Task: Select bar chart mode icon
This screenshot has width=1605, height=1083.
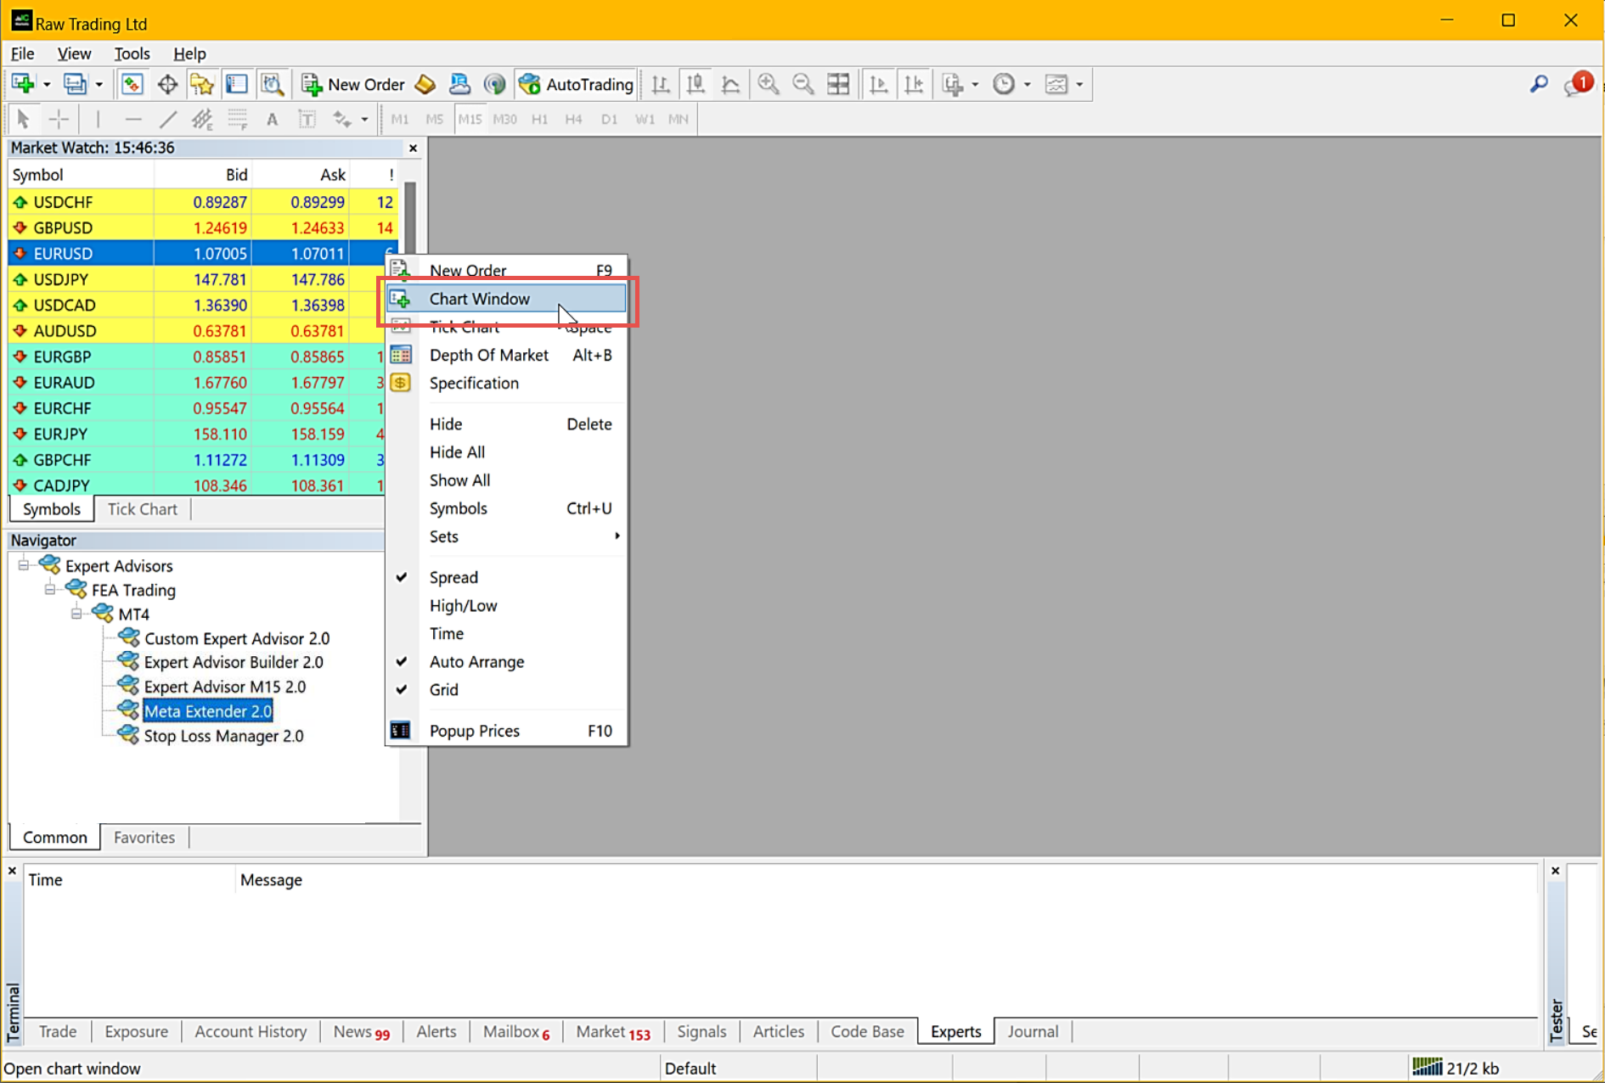Action: coord(661,84)
